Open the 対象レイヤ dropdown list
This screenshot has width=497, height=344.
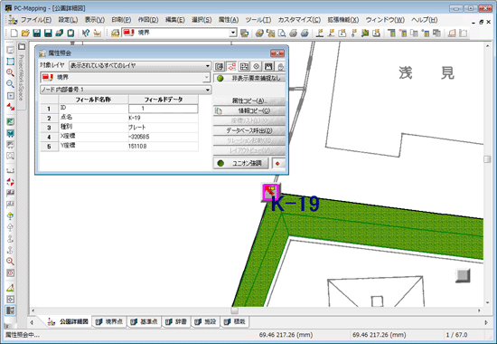coord(140,66)
